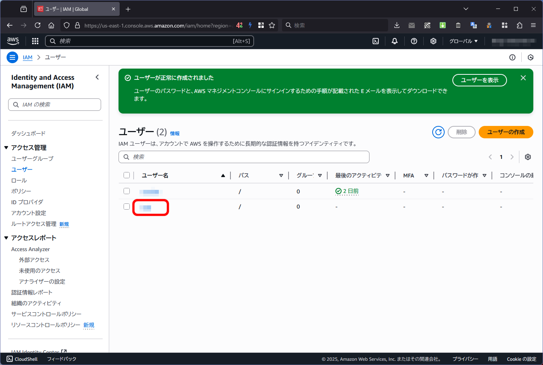
Task: Open ユーザーグループ in sidebar
Action: click(32, 158)
